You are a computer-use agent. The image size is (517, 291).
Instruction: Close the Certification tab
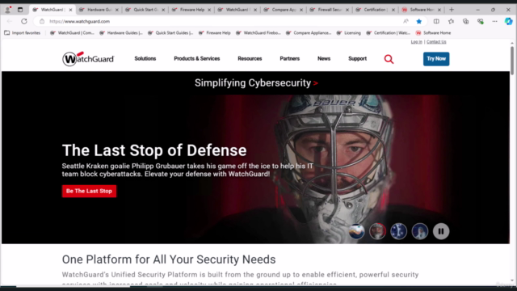click(393, 10)
